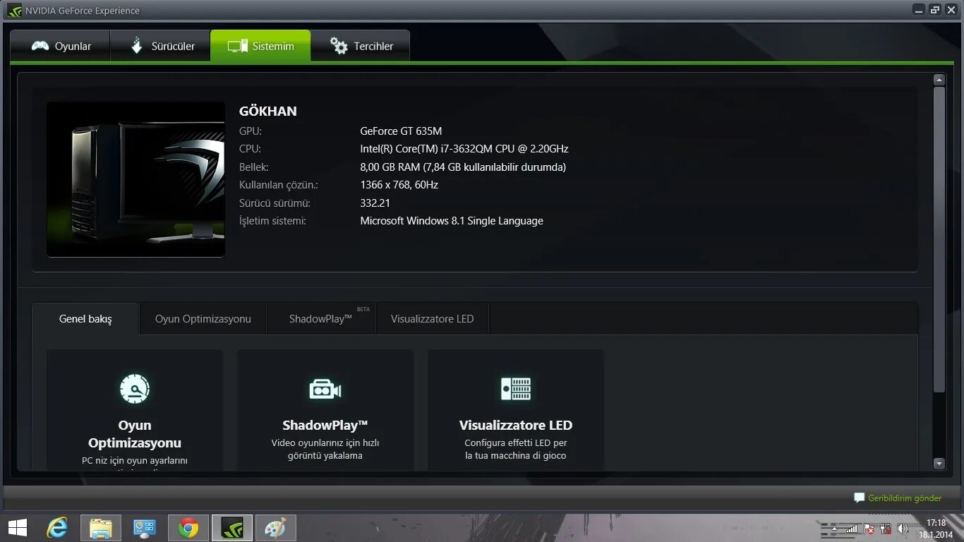Click Microsoft Windows 8.1 Single Language text
This screenshot has width=964, height=542.
[x=452, y=221]
